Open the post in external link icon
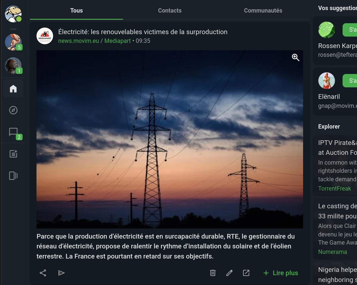This screenshot has height=285, width=357. click(x=246, y=273)
